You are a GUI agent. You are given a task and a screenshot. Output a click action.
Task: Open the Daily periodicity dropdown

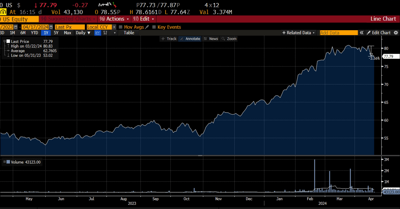coord(83,33)
